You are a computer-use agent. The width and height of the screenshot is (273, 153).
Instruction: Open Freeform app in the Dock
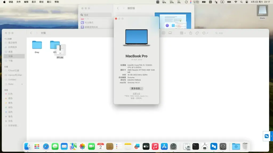click(137, 146)
